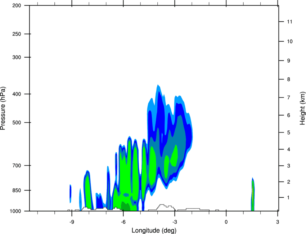Click the 11 km height label
Screen dimensions: 306x234
click(290, 22)
